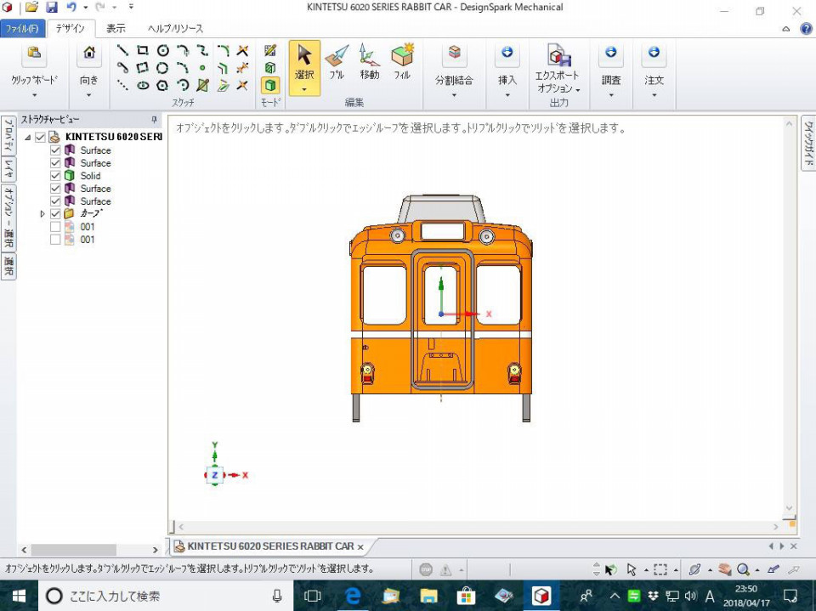Uncheck the first Surface checkbox
Image resolution: width=816 pixels, height=611 pixels.
(55, 150)
